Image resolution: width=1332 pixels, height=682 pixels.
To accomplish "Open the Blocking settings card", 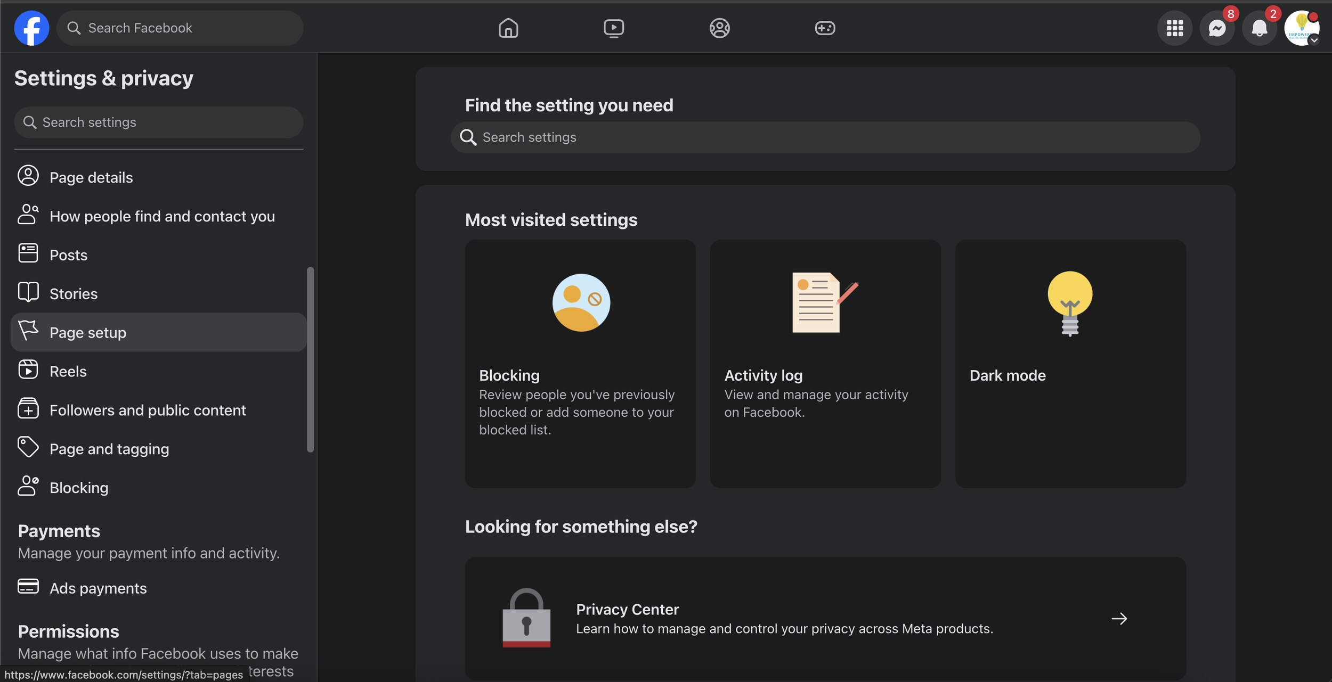I will 580,363.
